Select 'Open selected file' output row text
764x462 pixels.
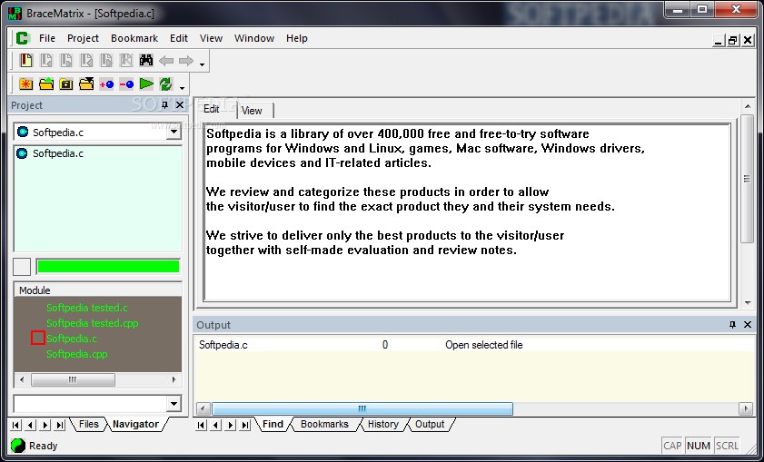coord(484,345)
